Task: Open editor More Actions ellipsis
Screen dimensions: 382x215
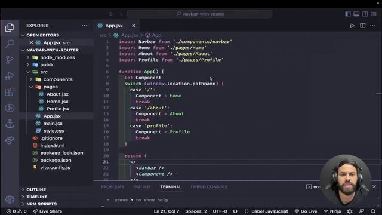Action: click(x=372, y=26)
